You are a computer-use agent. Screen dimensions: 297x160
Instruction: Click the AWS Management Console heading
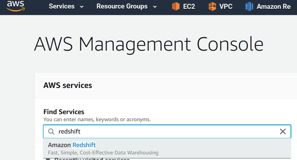148,44
